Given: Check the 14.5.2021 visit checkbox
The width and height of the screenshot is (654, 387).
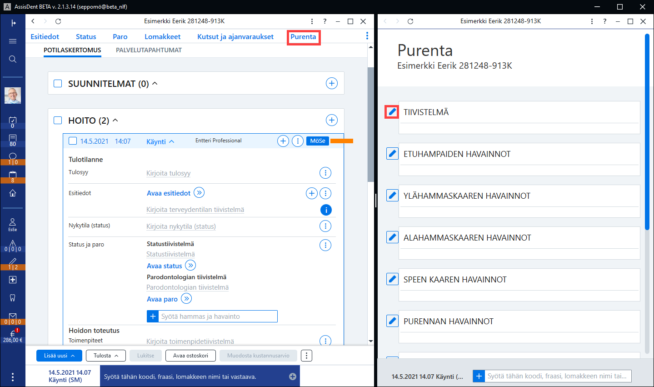Looking at the screenshot, I should tap(73, 141).
